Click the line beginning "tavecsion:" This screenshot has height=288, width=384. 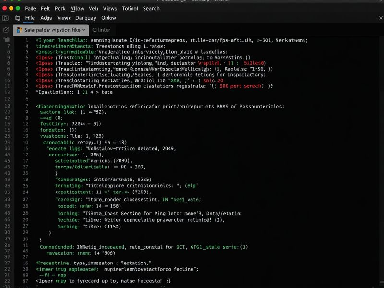[x=81, y=253]
